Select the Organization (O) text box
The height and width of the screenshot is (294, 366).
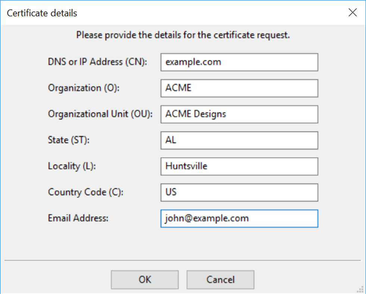pyautogui.click(x=239, y=88)
